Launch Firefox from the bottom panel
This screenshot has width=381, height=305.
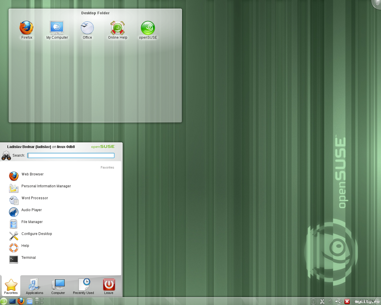click(21, 301)
